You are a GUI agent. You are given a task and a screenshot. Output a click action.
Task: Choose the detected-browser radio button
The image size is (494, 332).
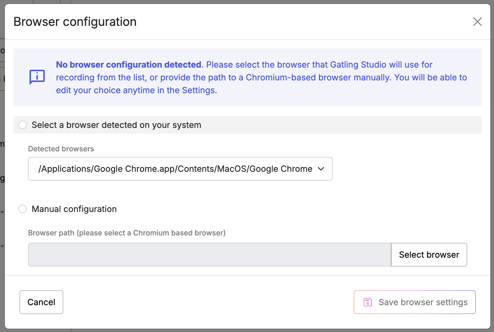click(x=23, y=125)
